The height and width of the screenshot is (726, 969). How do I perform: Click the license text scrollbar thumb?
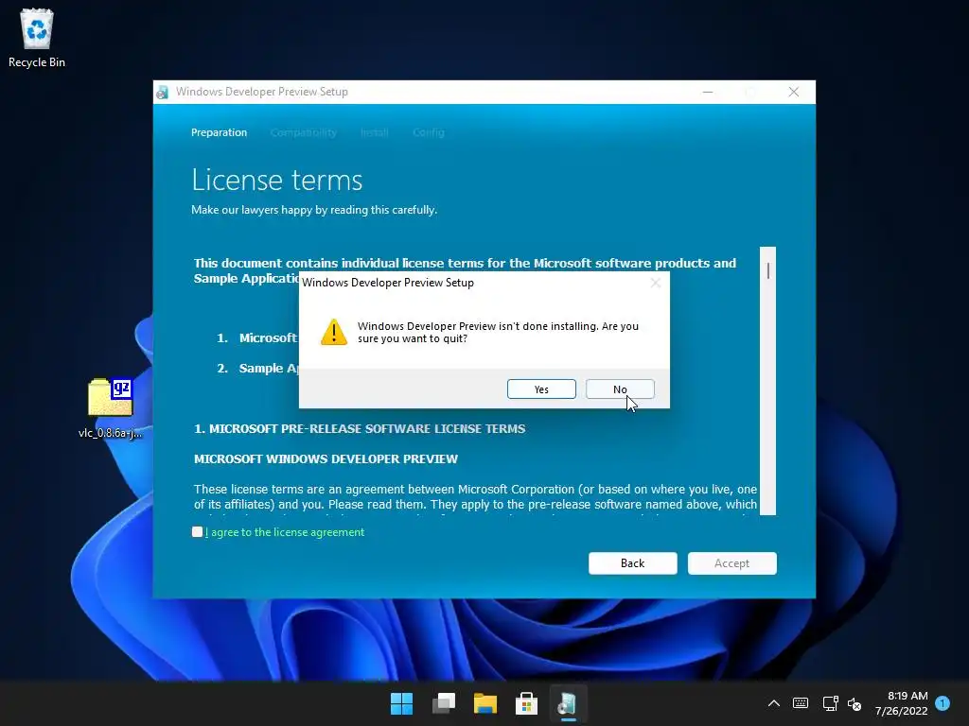tap(767, 270)
